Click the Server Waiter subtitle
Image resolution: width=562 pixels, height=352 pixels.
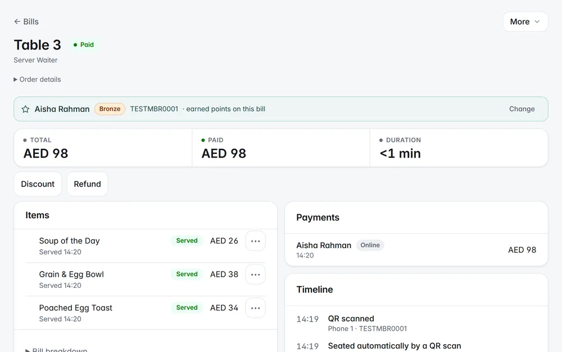(35, 60)
